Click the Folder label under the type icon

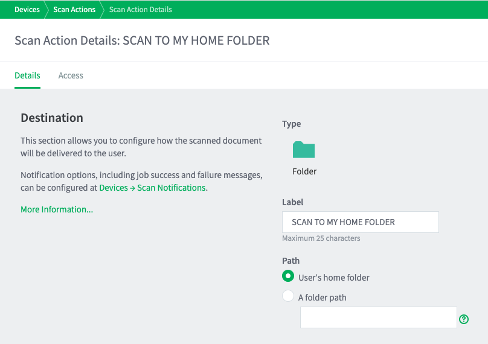coord(304,171)
